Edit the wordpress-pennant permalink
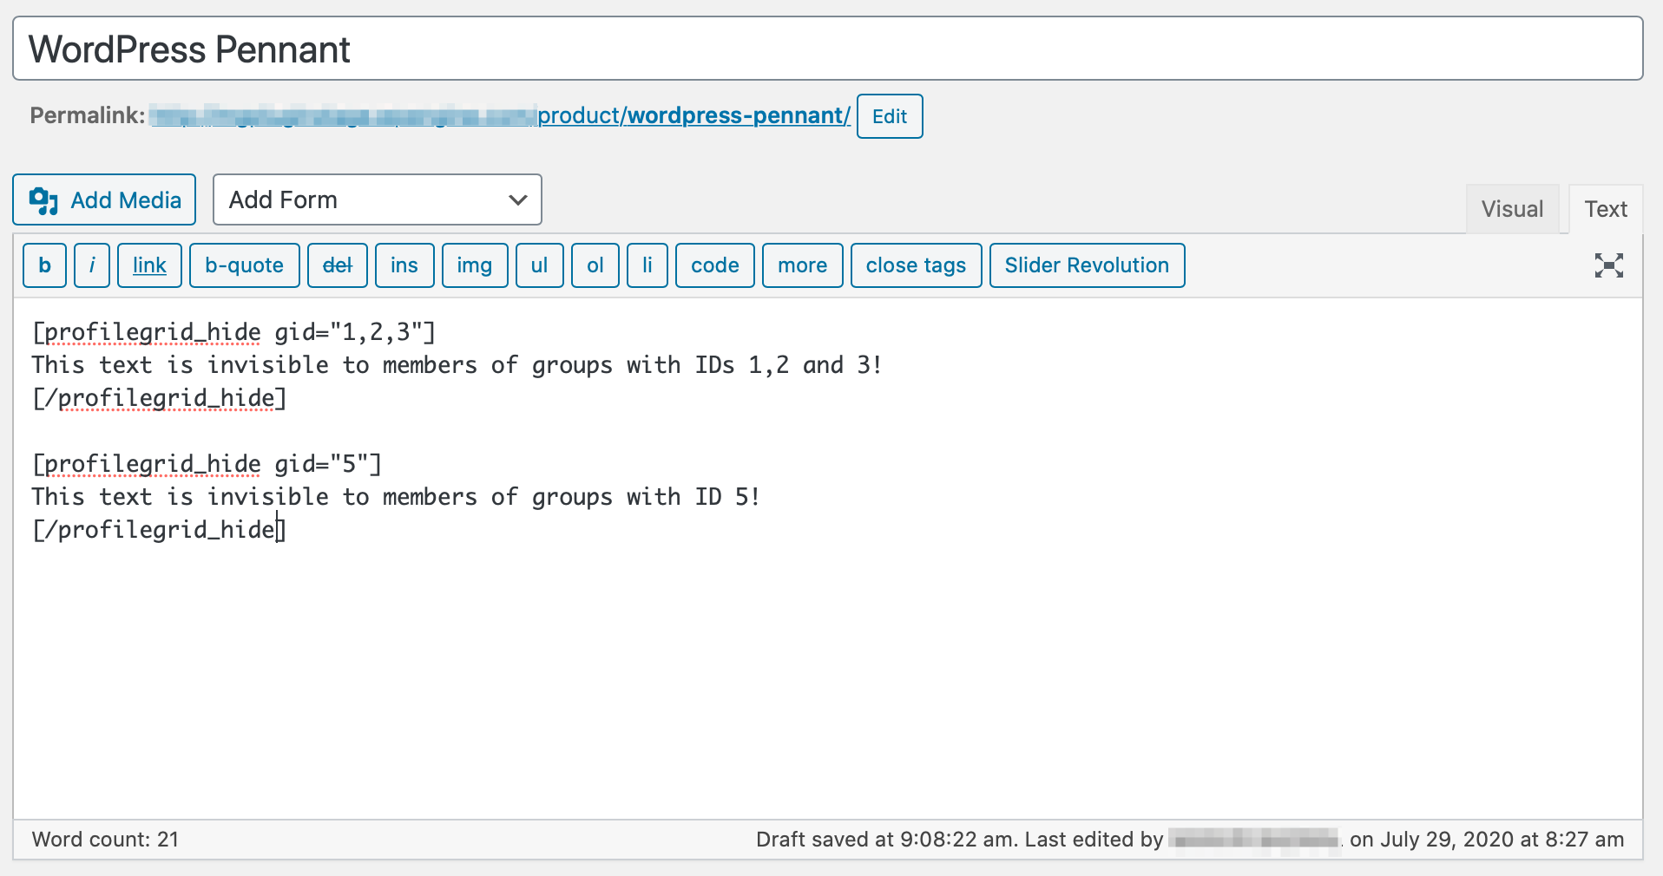Screen dimensions: 1663x876 click(889, 115)
